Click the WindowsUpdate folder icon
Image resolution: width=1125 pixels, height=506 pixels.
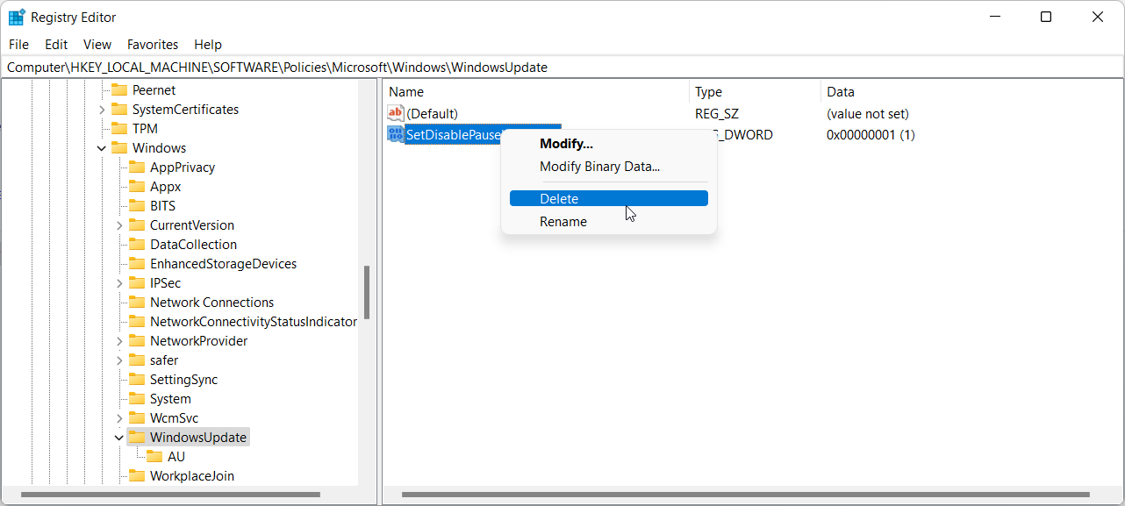136,437
